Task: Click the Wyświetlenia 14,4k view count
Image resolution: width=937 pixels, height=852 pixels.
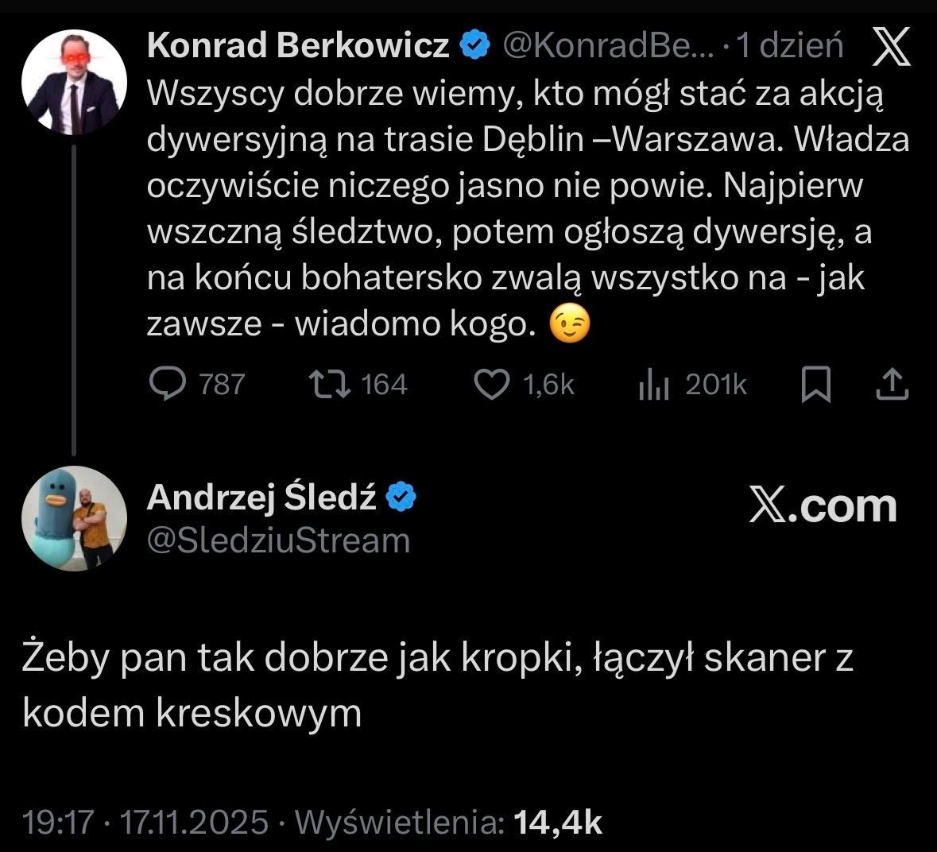Action: point(449,823)
